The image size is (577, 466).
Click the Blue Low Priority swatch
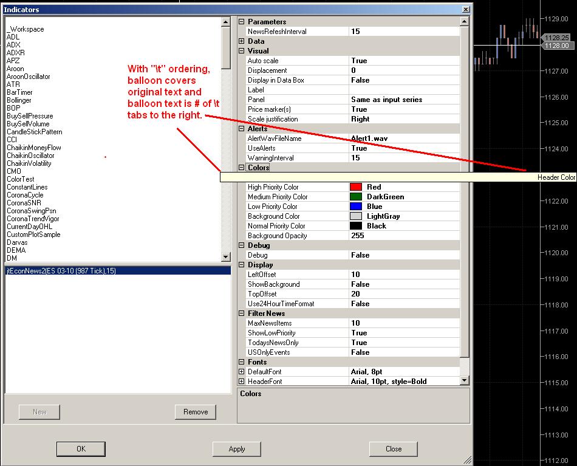[x=356, y=207]
